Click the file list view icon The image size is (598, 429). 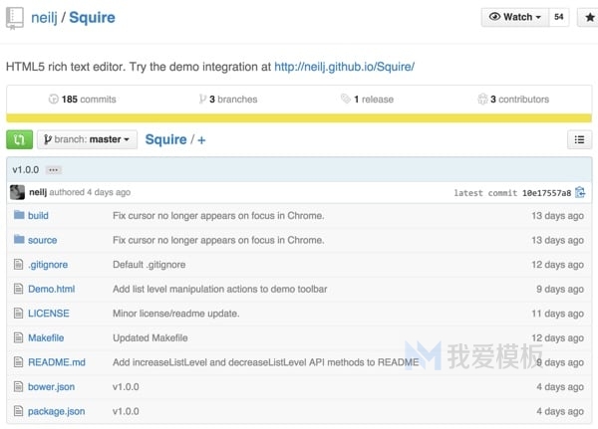(x=579, y=139)
